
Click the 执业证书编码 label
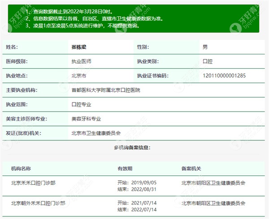pos(153,76)
